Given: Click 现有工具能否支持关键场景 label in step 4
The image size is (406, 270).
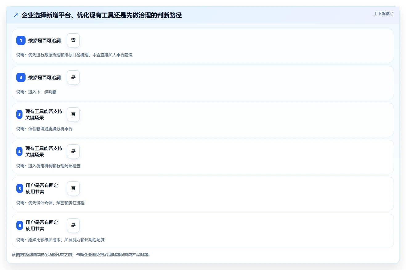Looking at the screenshot, I should 44,151.
